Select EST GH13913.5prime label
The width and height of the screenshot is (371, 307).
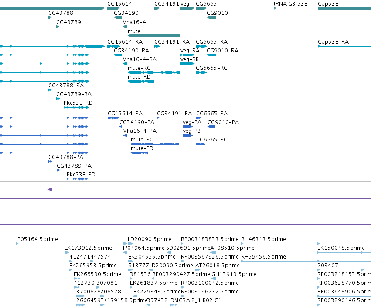pyautogui.click(x=234, y=274)
